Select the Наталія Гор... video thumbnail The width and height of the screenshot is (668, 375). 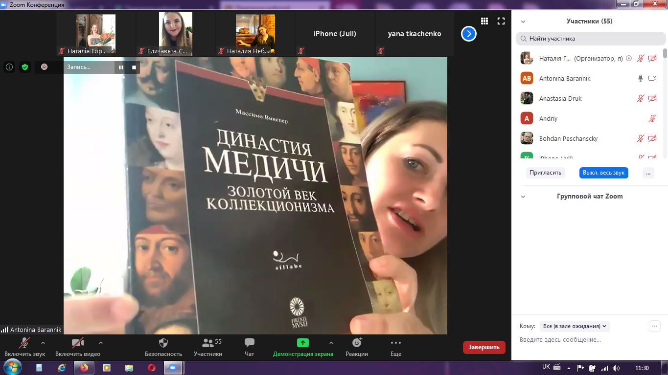(96, 34)
